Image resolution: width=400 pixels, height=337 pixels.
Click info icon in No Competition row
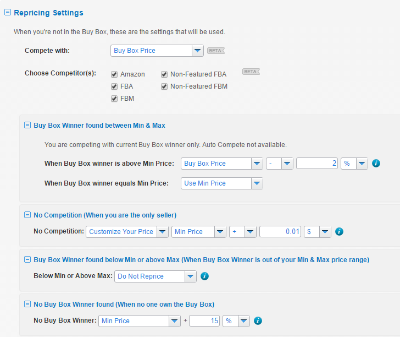pyautogui.click(x=340, y=232)
